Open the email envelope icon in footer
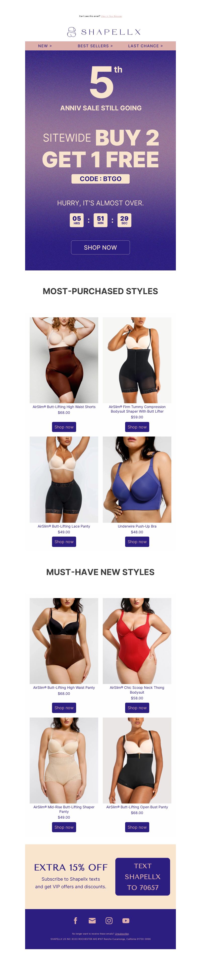This screenshot has height=959, width=201. point(92,920)
